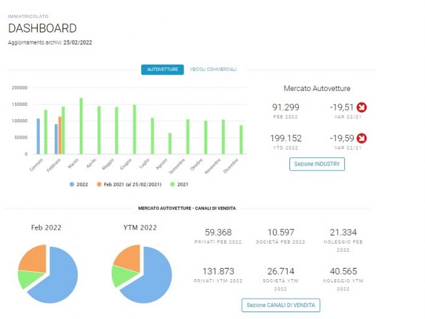This screenshot has width=425, height=319.
Task: Select the AUTOVETTURE tab
Action: pyautogui.click(x=162, y=70)
